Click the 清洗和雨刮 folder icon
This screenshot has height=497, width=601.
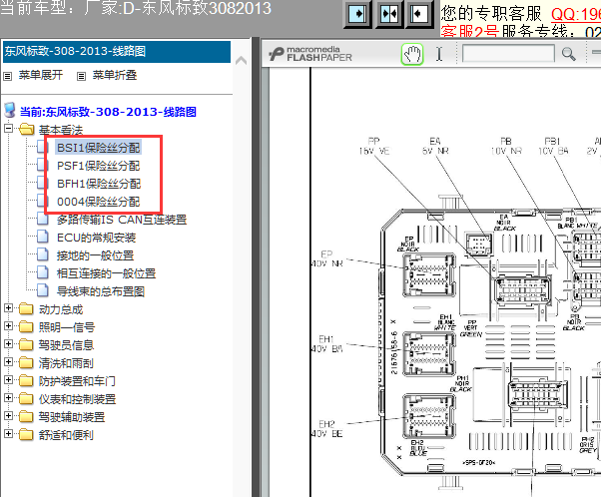click(26, 362)
